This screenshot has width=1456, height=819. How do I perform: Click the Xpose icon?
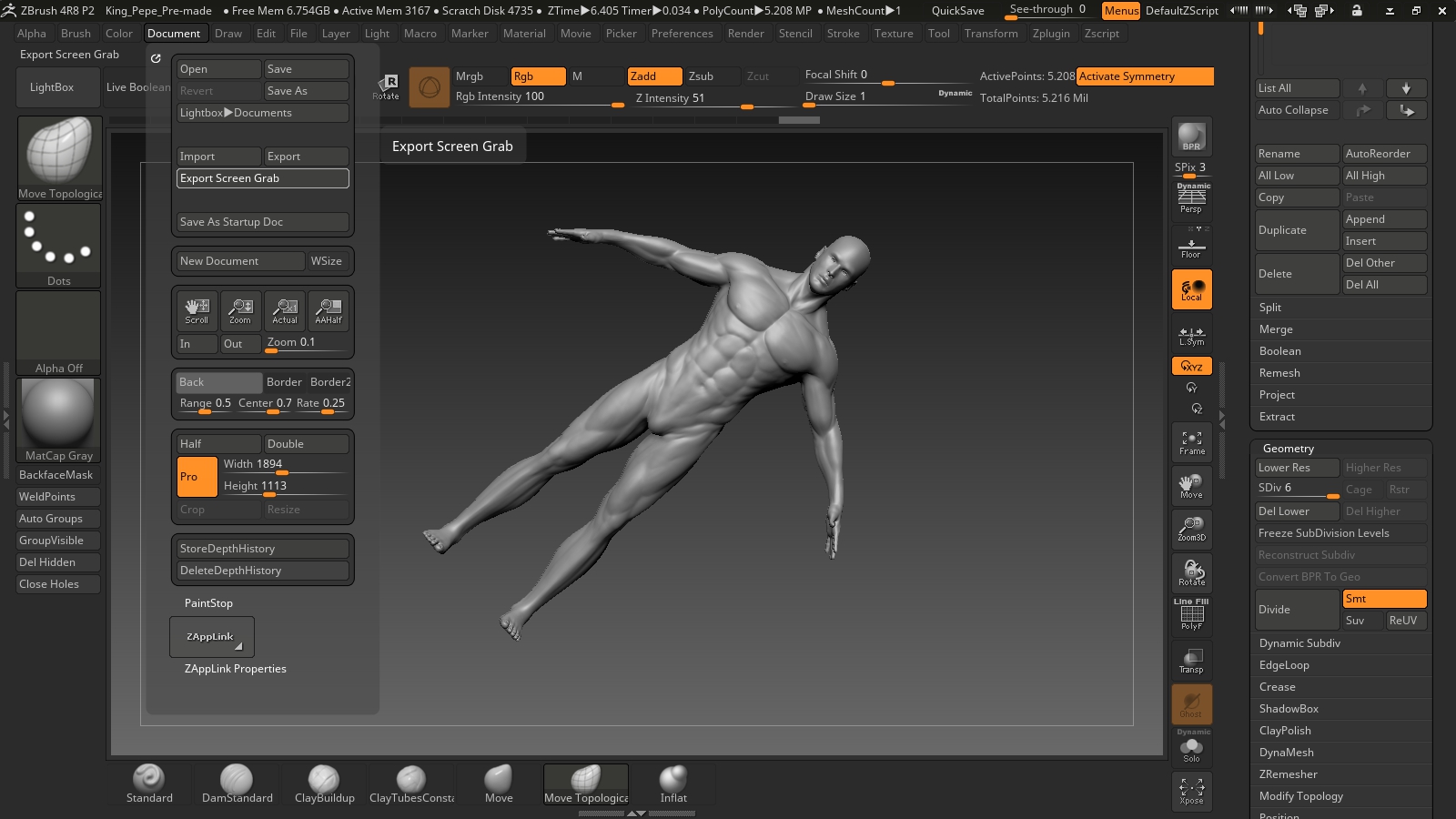pyautogui.click(x=1191, y=790)
